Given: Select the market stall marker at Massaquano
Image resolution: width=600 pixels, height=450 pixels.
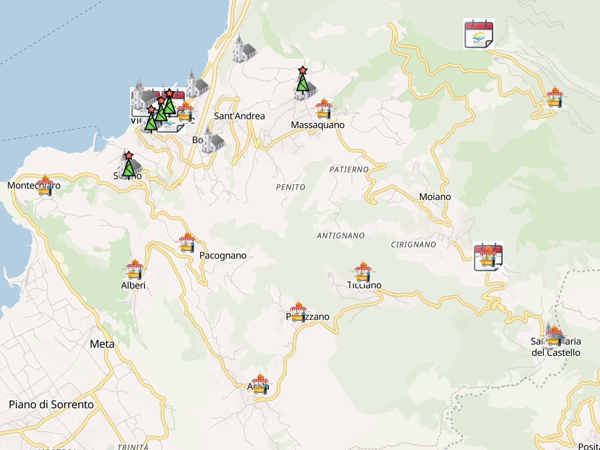Looking at the screenshot, I should [323, 109].
